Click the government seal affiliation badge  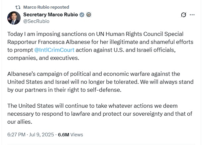click(88, 15)
